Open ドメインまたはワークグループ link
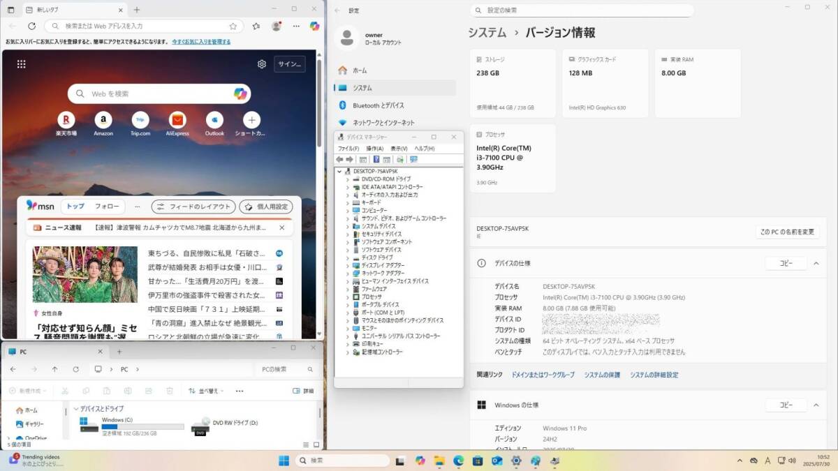The width and height of the screenshot is (838, 471). click(x=543, y=375)
